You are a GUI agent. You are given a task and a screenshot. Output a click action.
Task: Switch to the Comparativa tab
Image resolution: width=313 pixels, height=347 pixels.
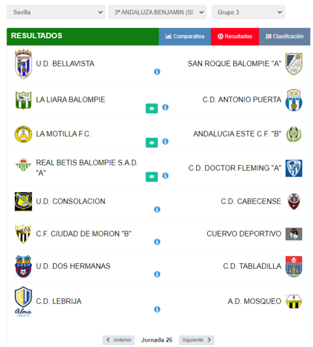coord(185,36)
